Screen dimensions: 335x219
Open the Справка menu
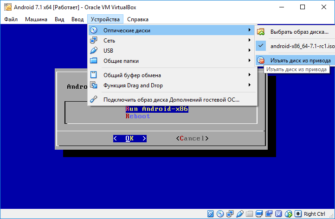click(138, 19)
